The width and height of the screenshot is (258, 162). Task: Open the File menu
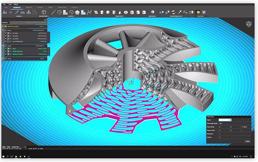(4, 4)
